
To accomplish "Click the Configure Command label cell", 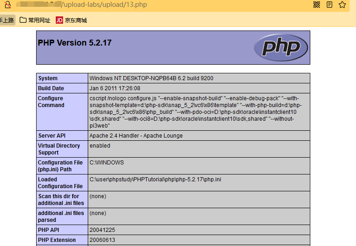I will click(x=51, y=102).
